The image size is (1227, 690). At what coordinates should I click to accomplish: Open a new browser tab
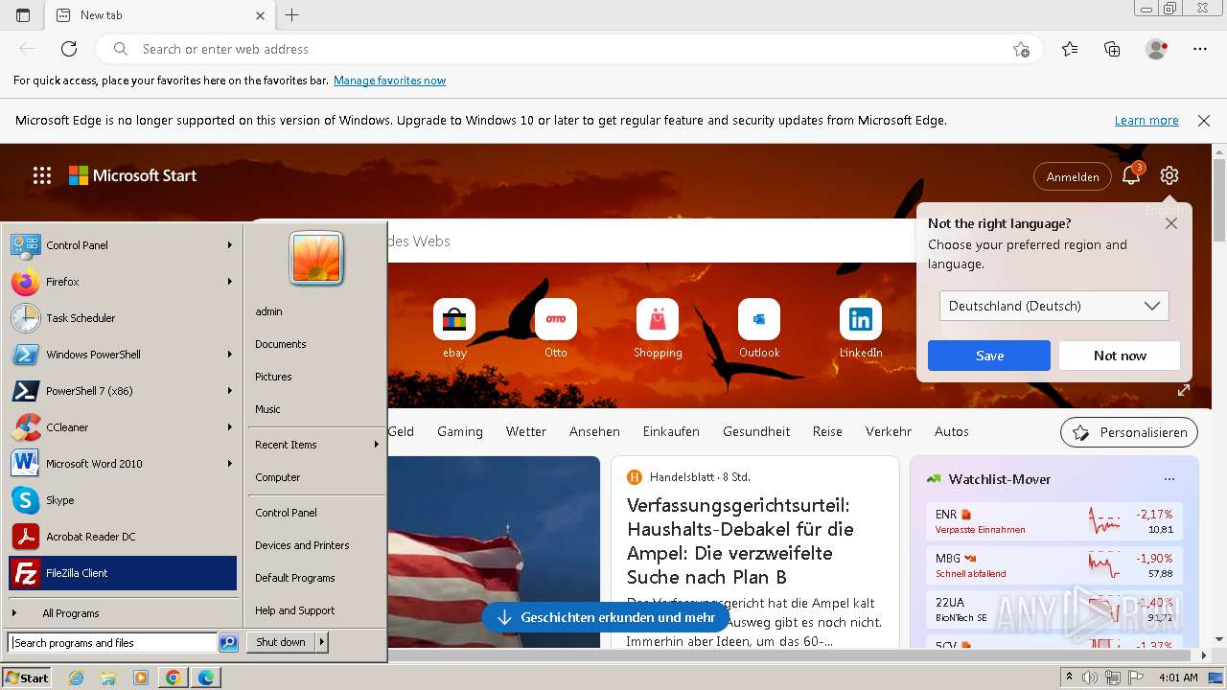tap(292, 15)
